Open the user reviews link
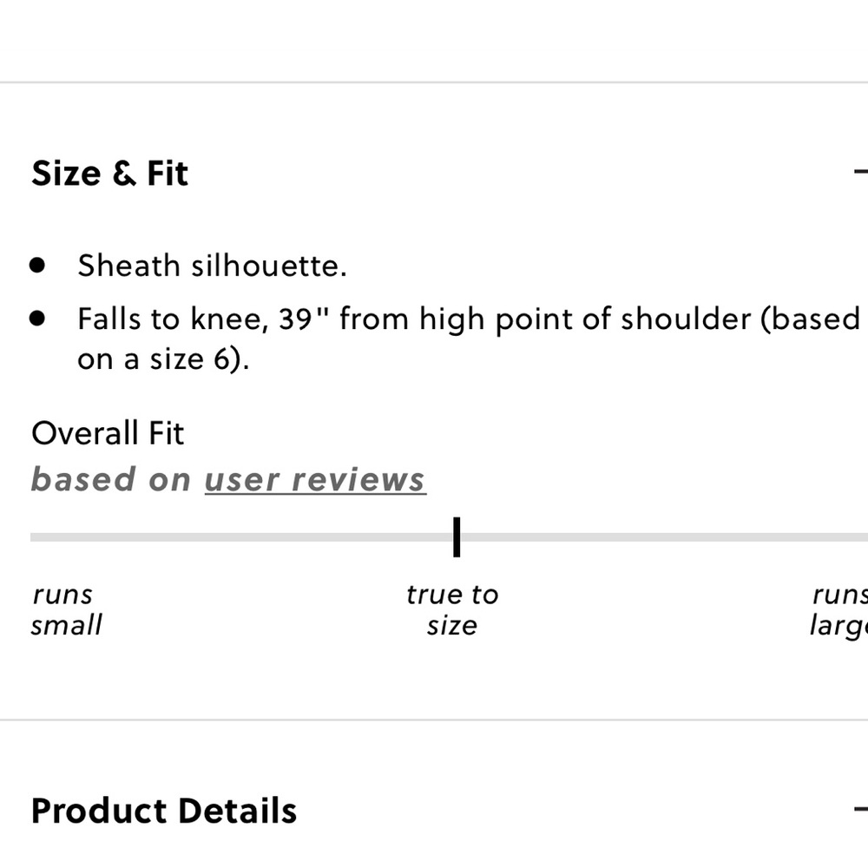868x868 pixels. (315, 479)
